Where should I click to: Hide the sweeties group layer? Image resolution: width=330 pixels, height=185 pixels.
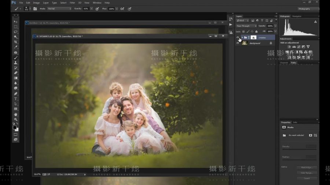(x=238, y=37)
